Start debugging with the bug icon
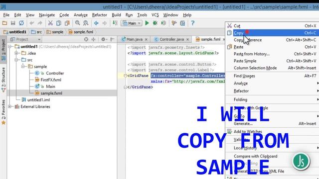319x179 pixels. click(155, 23)
